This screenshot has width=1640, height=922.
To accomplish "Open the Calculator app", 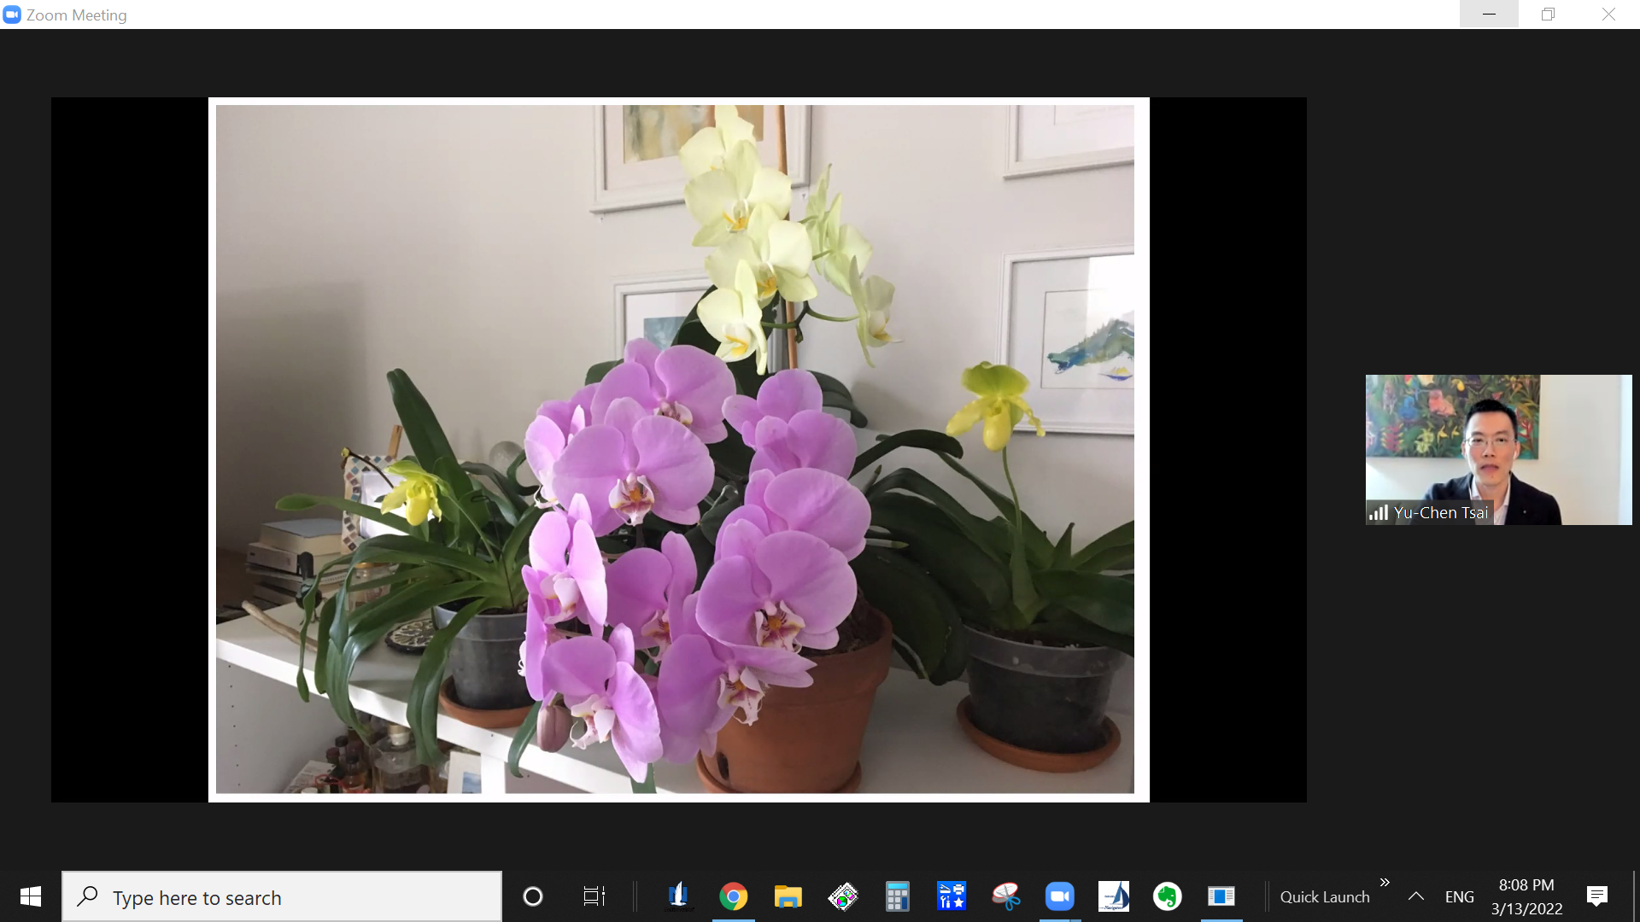I will (897, 896).
